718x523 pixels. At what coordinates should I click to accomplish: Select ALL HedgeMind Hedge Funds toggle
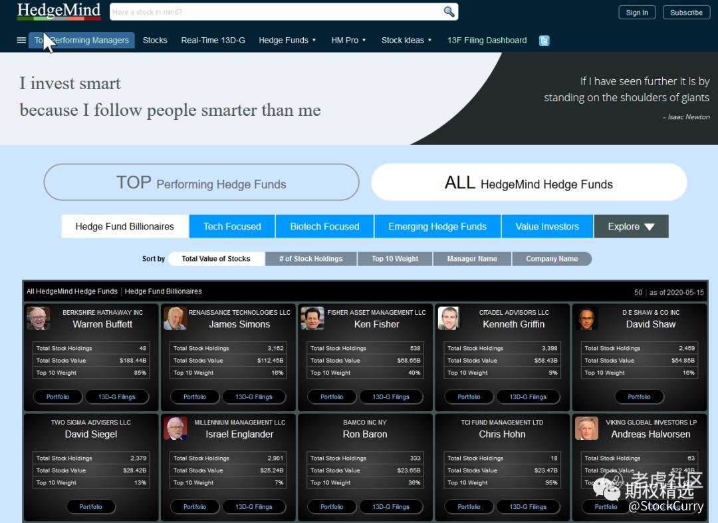(529, 182)
